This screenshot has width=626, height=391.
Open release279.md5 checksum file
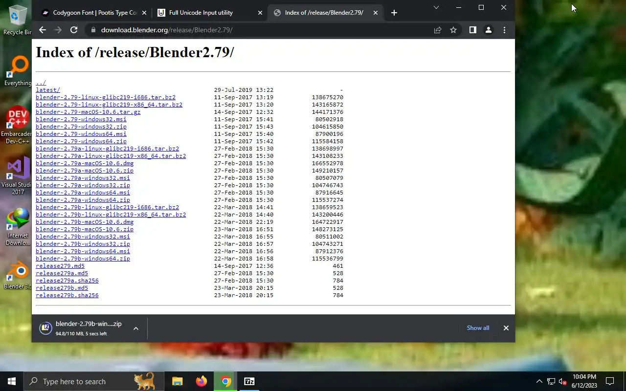click(x=60, y=266)
